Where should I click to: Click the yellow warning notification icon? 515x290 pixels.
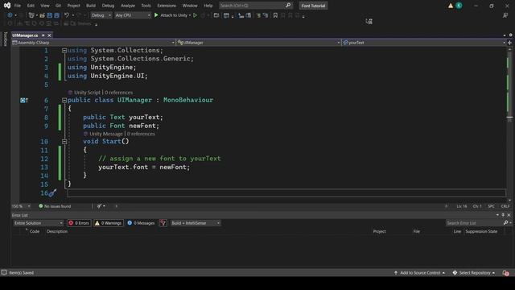451,6
